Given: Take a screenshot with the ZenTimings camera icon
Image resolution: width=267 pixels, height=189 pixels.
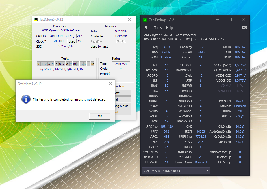Looking at the screenshot, I should click(245, 27).
